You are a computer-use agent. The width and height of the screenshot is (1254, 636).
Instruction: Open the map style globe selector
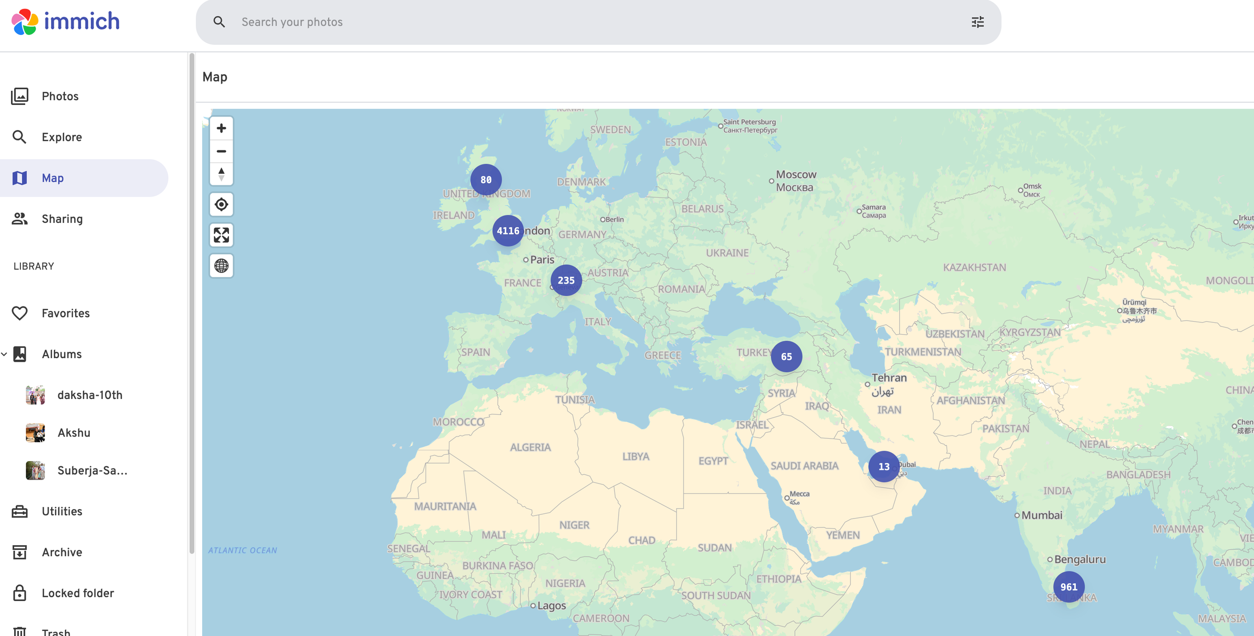click(221, 266)
